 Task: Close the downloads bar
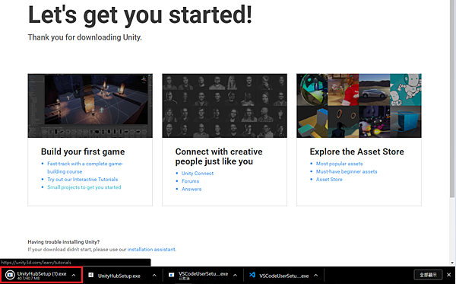point(448,275)
